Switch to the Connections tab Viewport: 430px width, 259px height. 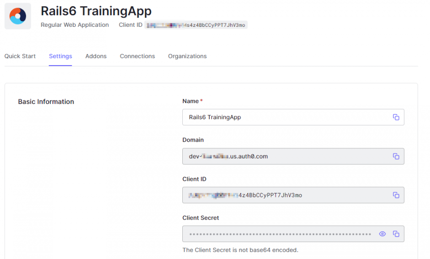coord(137,56)
